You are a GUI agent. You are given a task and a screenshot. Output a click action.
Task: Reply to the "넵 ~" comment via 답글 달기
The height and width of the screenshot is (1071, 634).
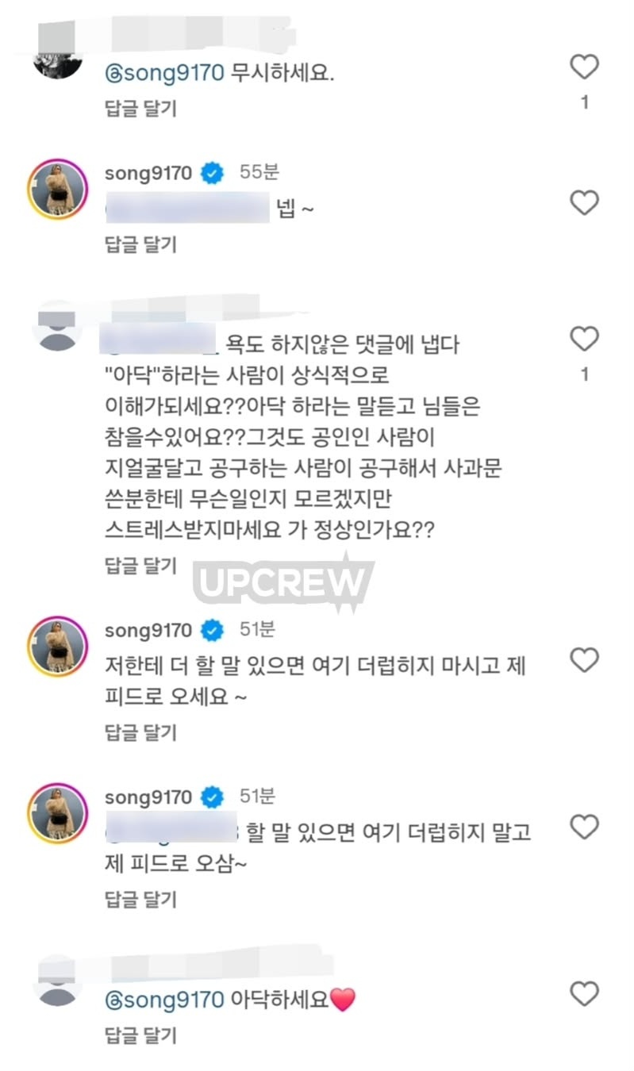point(140,244)
